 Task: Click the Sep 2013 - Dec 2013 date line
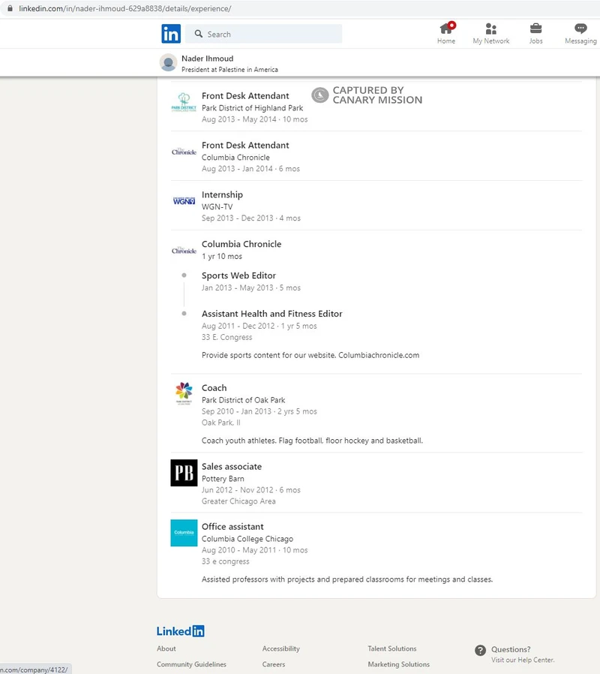click(251, 218)
